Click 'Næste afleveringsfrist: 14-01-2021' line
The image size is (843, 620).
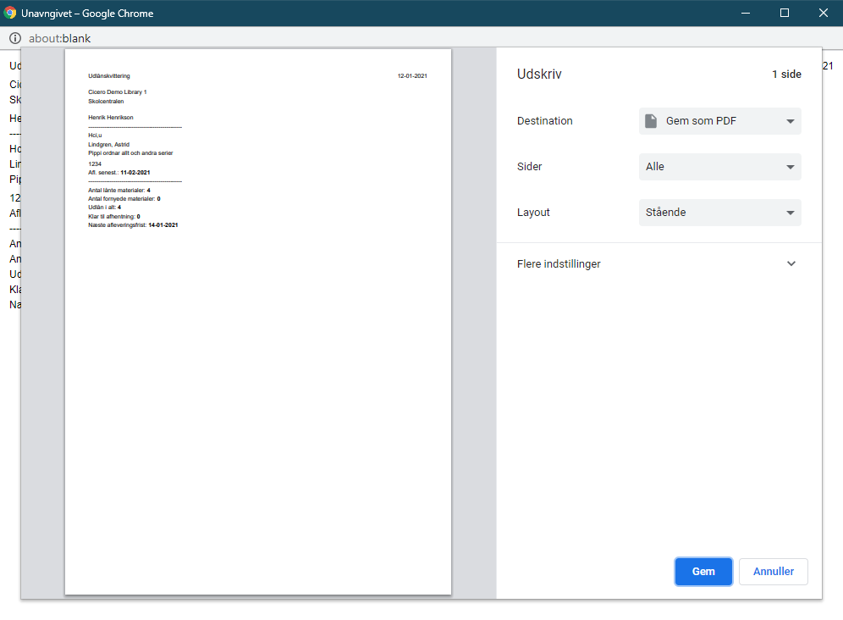click(133, 225)
